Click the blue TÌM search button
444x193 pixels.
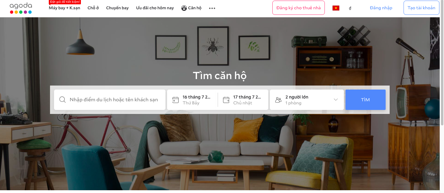366,100
